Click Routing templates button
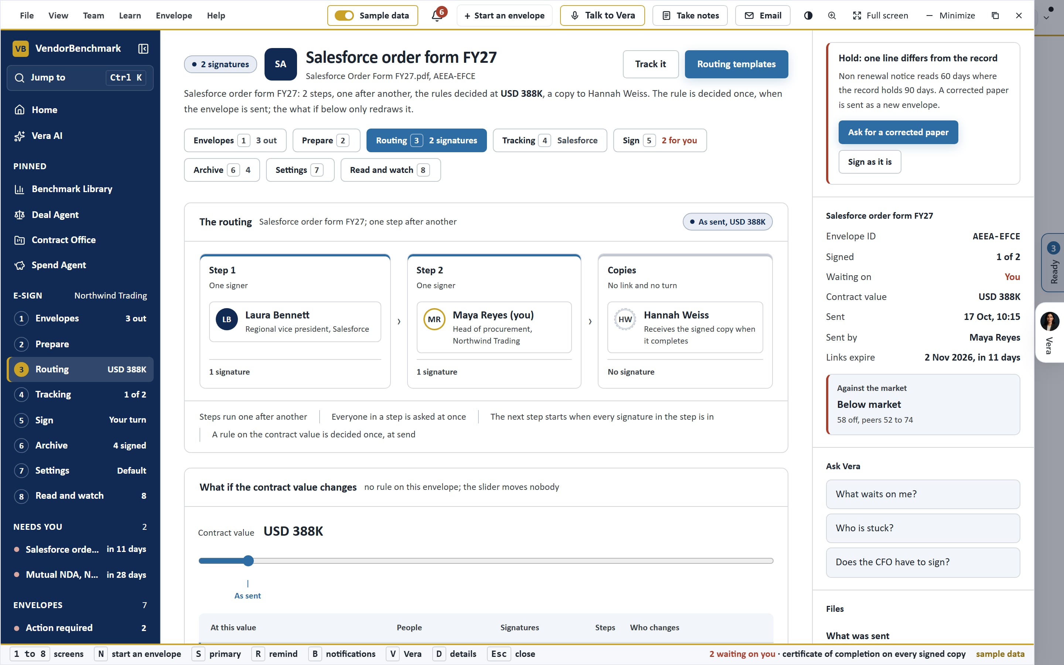 click(x=736, y=64)
